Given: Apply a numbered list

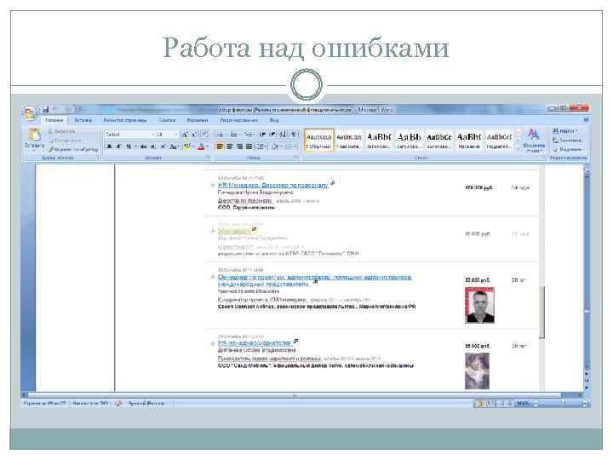Looking at the screenshot, I should (234, 135).
